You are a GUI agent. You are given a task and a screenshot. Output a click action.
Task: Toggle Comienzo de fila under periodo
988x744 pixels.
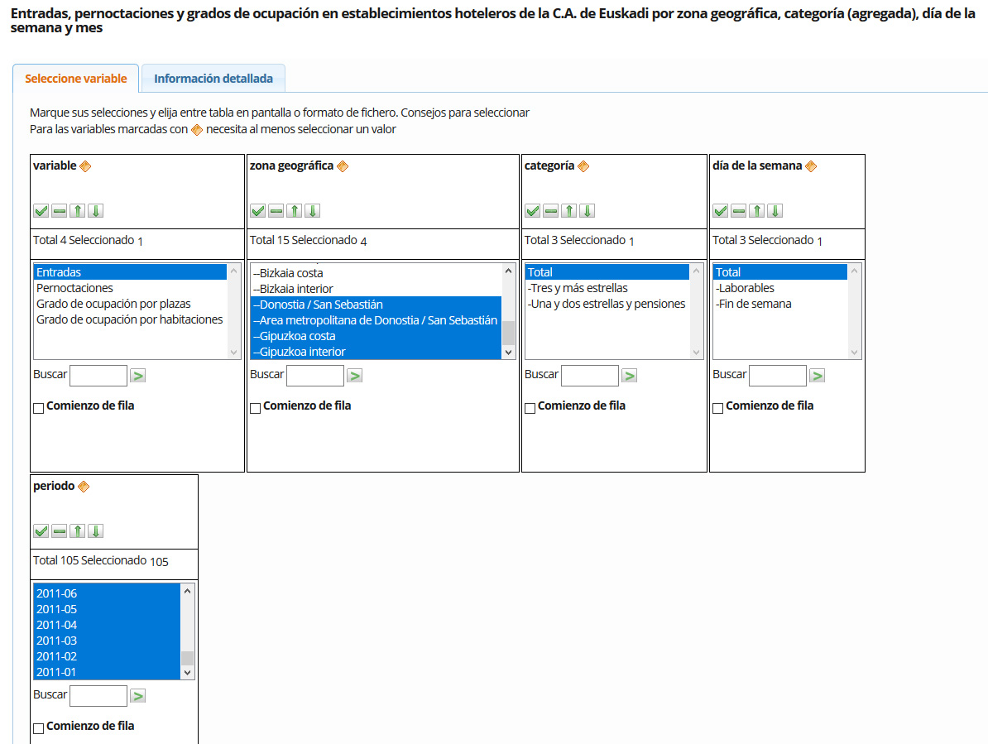tap(39, 728)
